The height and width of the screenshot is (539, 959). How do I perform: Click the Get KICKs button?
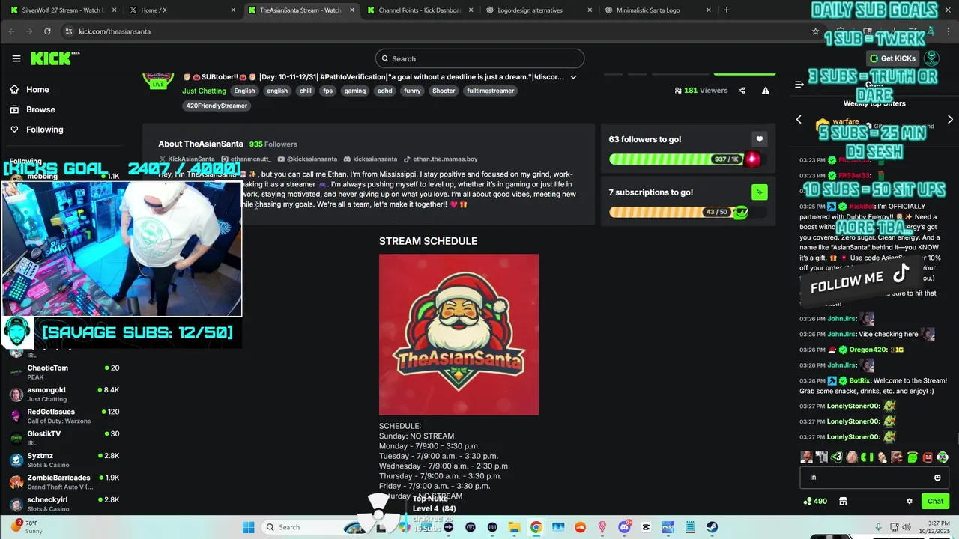tap(893, 58)
